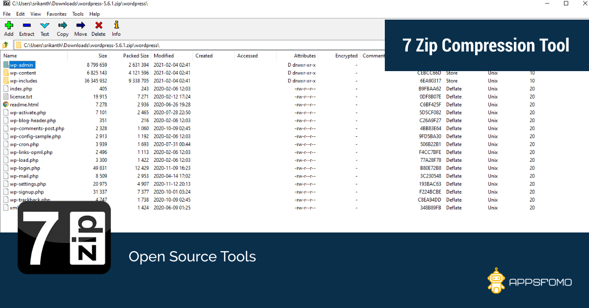Open the File menu
Image resolution: width=589 pixels, height=308 pixels.
pyautogui.click(x=6, y=14)
